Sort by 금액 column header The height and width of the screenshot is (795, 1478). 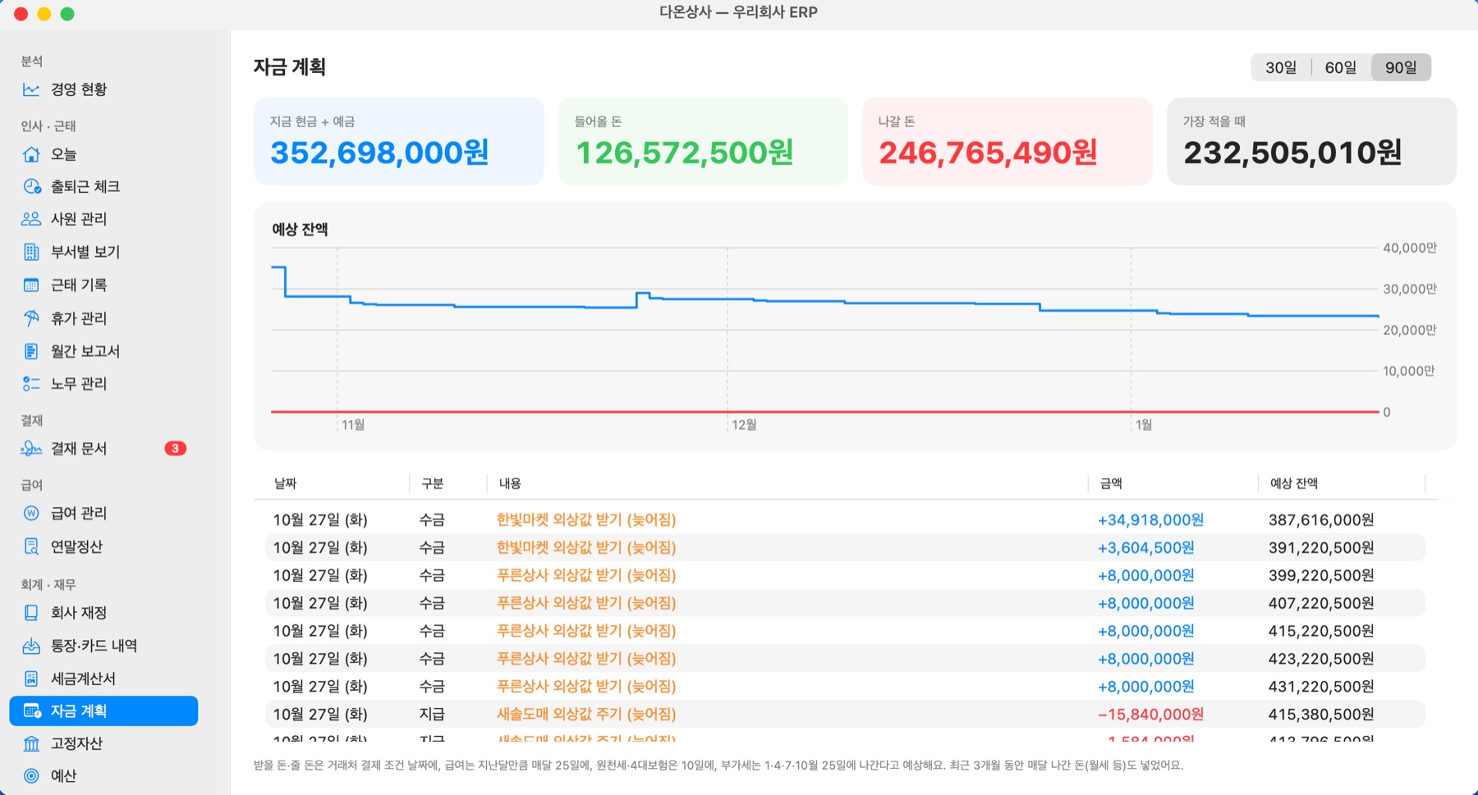(1111, 483)
